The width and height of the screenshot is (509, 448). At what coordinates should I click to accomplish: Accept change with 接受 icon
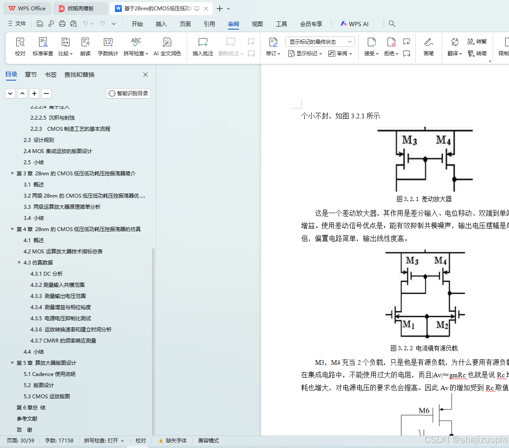coord(371,42)
